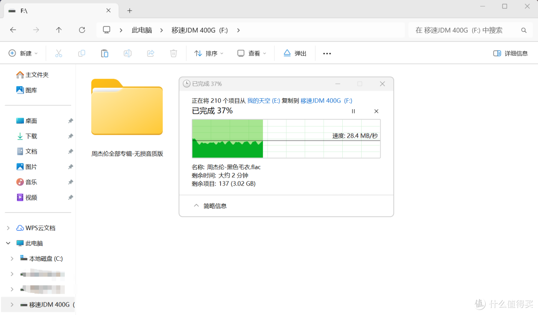Cancel the copy with the inner X

click(377, 111)
